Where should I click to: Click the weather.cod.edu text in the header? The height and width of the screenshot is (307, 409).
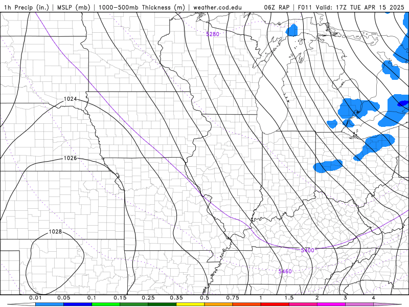(x=217, y=7)
